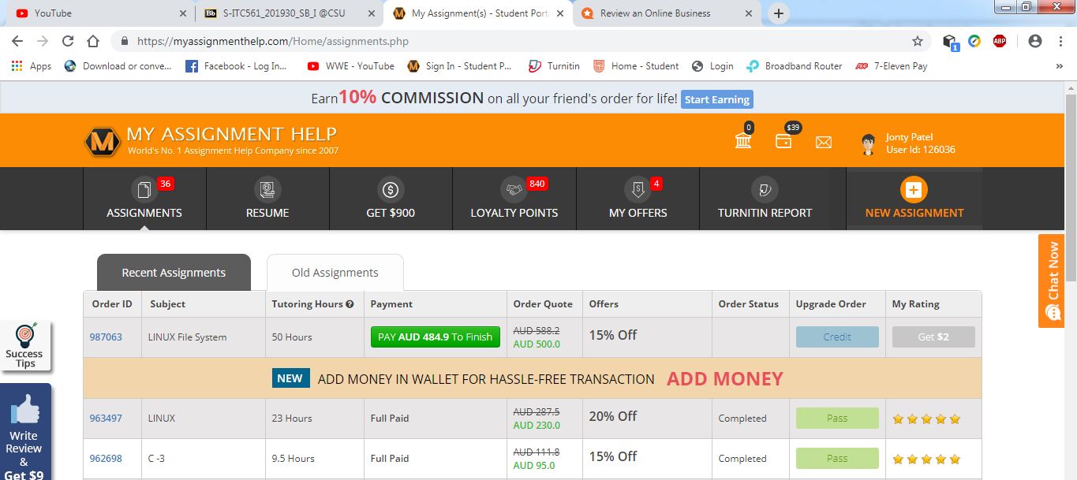1077x480 pixels.
Task: Click the 15% Off offer for order 987063
Action: click(613, 335)
